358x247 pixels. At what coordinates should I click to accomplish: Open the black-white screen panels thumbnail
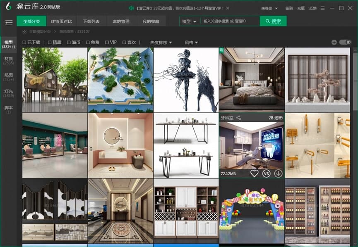point(55,211)
